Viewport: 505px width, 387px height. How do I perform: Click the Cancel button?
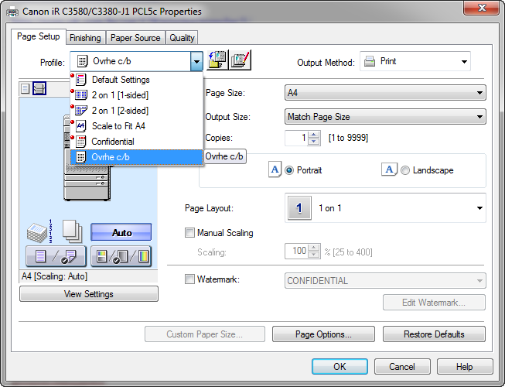click(402, 366)
